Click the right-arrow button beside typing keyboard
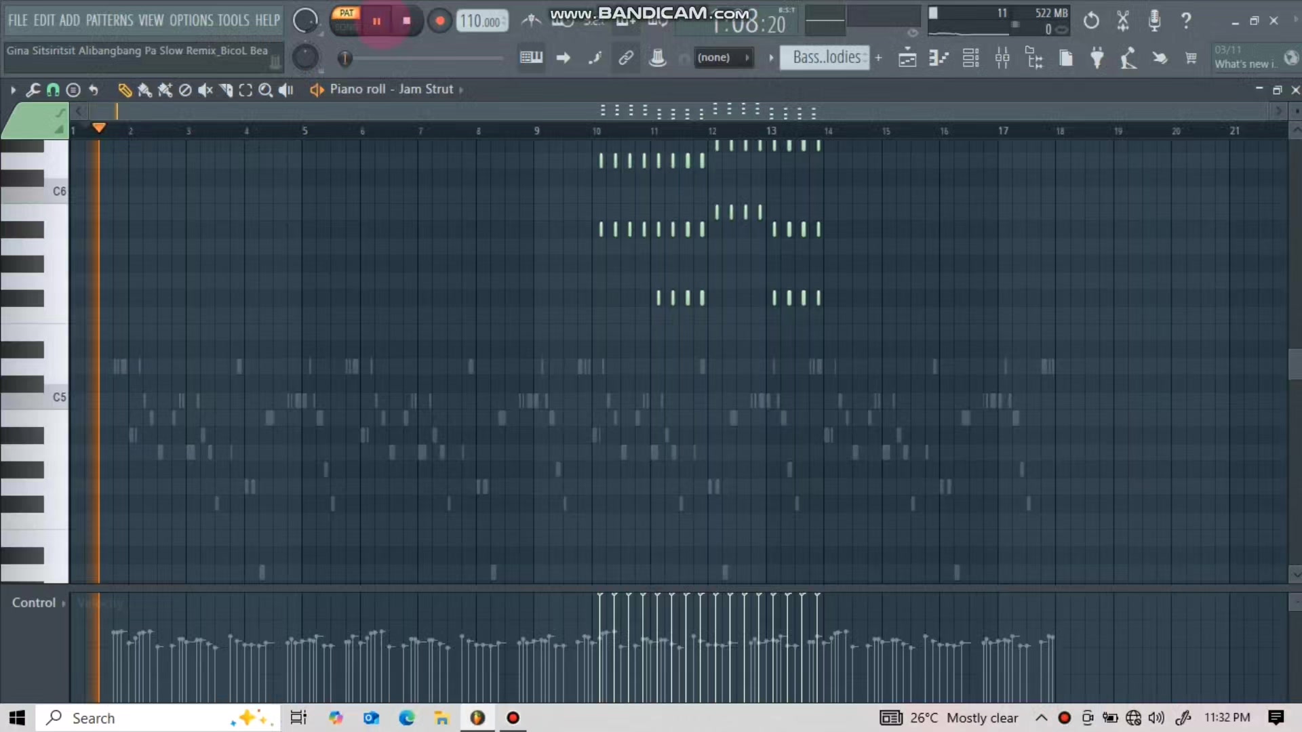This screenshot has height=732, width=1302. [x=563, y=58]
